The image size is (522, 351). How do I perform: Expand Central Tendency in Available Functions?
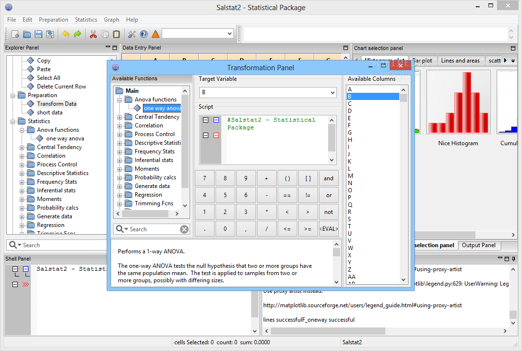click(119, 117)
